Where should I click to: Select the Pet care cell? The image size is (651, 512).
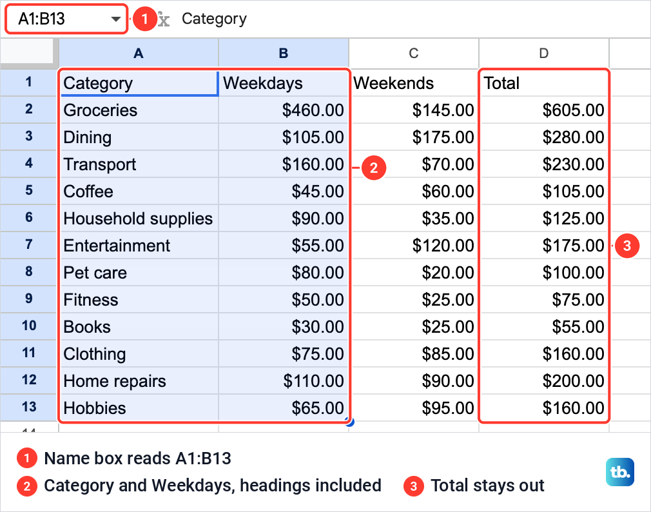(139, 273)
